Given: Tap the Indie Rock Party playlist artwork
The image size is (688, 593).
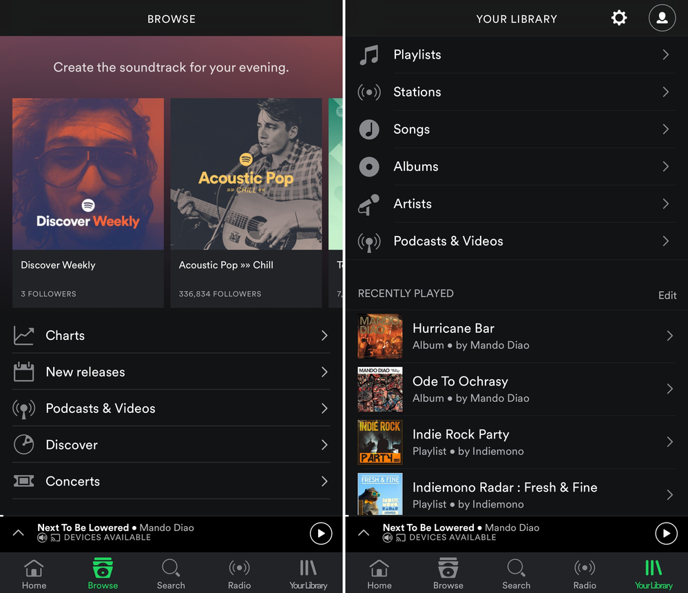Looking at the screenshot, I should (380, 442).
